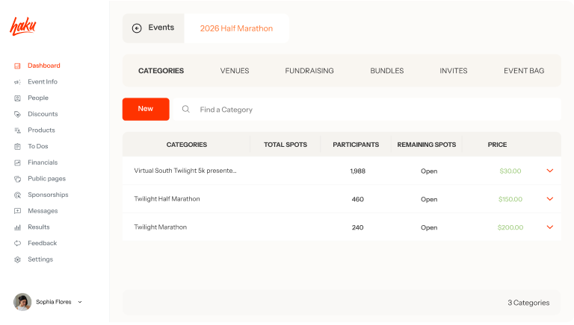The image size is (574, 325).
Task: Open the People section
Action: click(38, 98)
